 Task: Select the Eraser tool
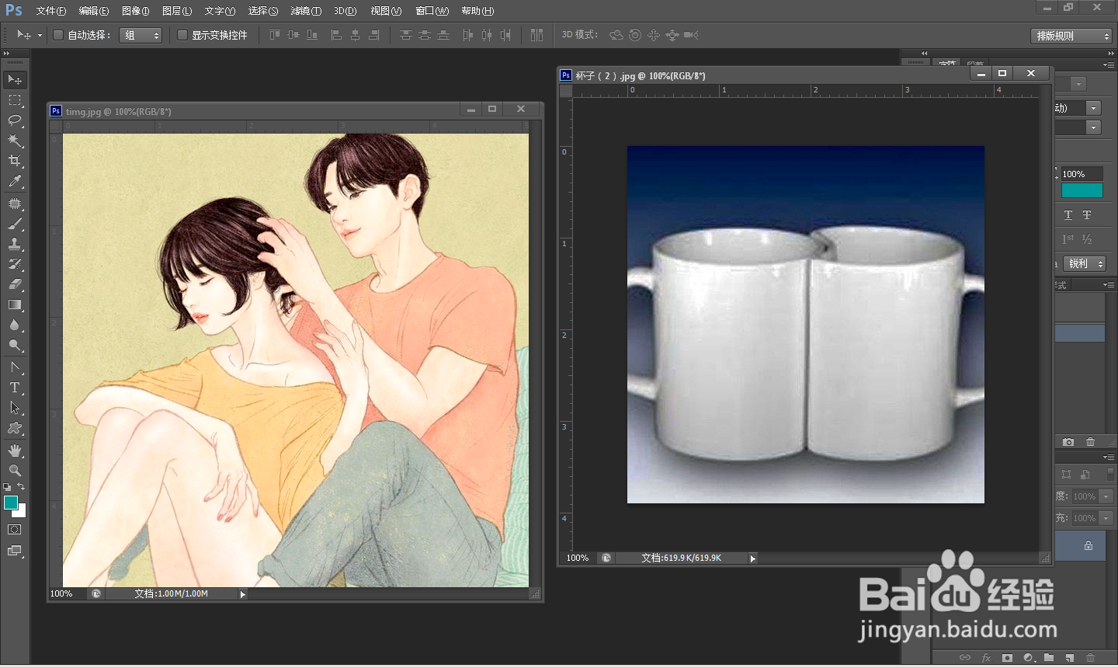pyautogui.click(x=15, y=284)
